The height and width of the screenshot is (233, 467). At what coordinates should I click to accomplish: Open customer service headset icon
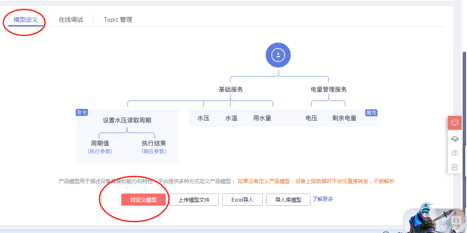[x=455, y=138]
